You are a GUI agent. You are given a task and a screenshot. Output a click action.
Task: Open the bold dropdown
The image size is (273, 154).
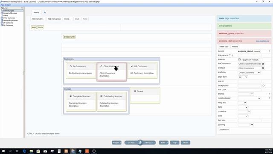[x=243, y=116]
